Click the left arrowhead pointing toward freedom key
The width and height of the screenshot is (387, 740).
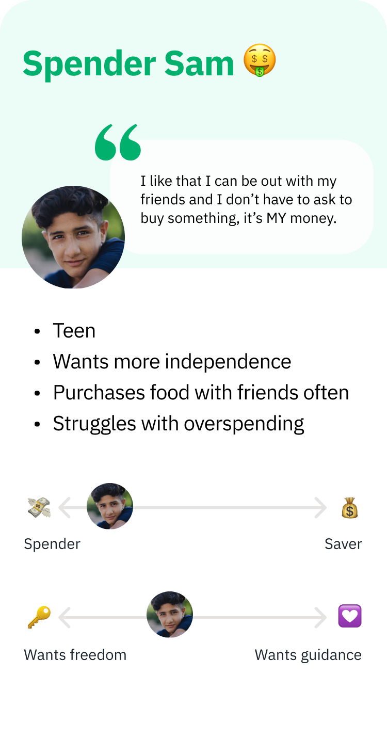[64, 617]
